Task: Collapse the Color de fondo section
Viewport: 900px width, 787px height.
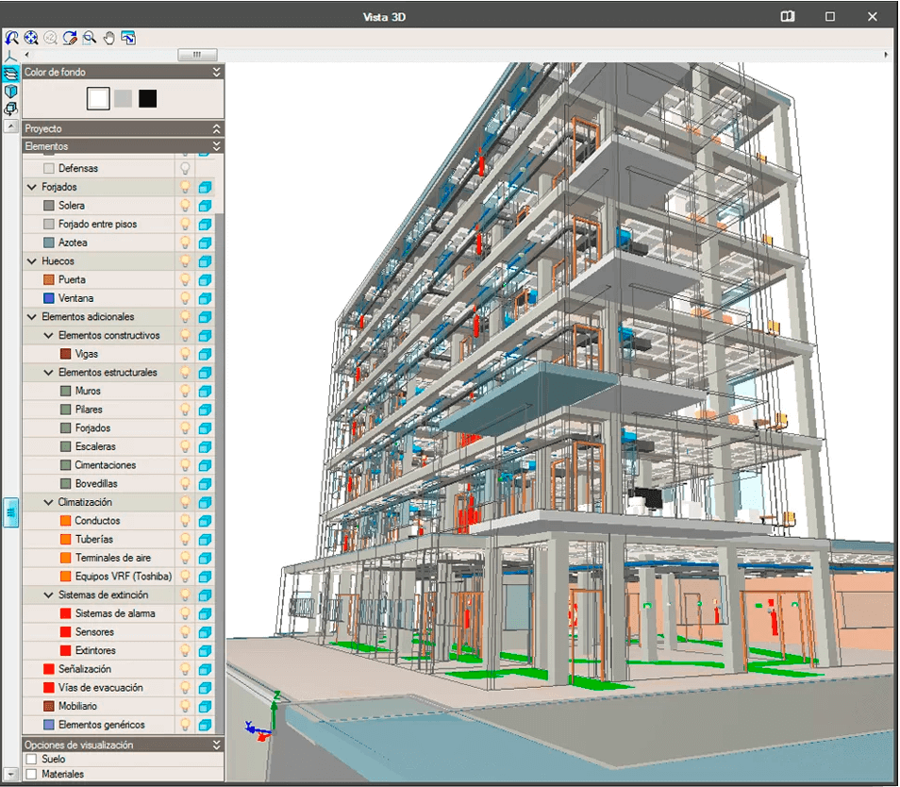Action: pyautogui.click(x=217, y=72)
